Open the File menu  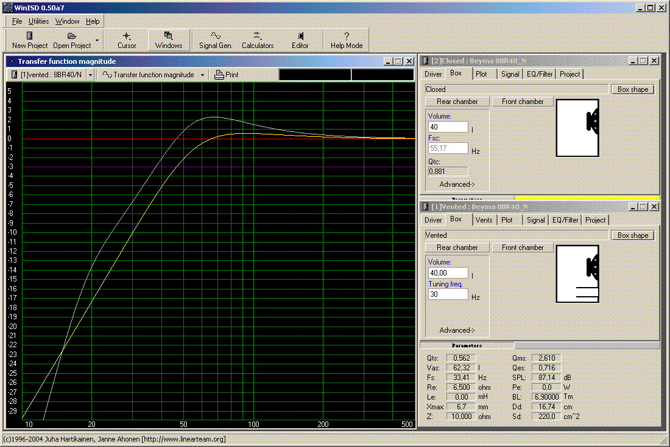click(x=17, y=21)
